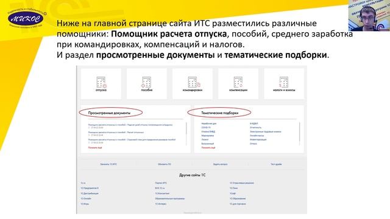Open the пособия calculator icon tile

pos(147,84)
